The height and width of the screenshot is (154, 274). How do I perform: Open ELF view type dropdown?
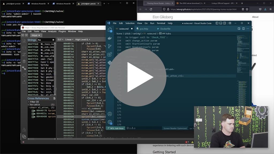(x=60, y=40)
